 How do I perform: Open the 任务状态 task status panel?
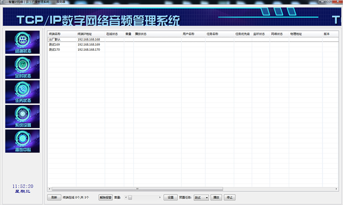point(22,92)
